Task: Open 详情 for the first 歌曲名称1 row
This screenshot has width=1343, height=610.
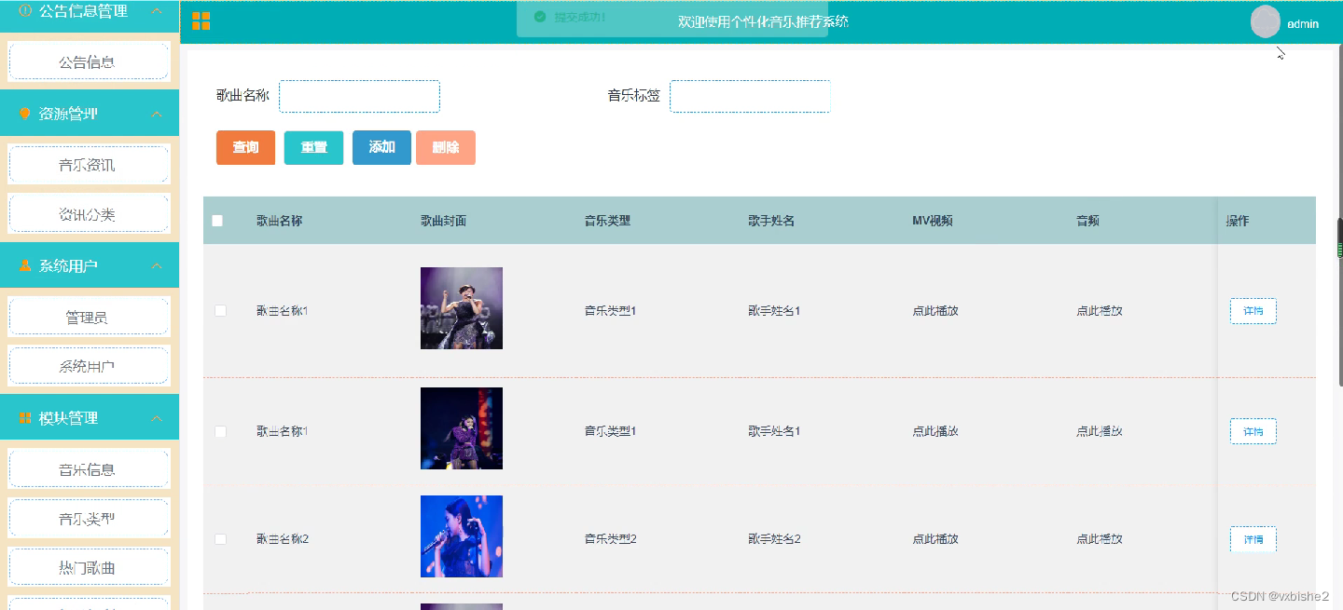Action: [1253, 311]
